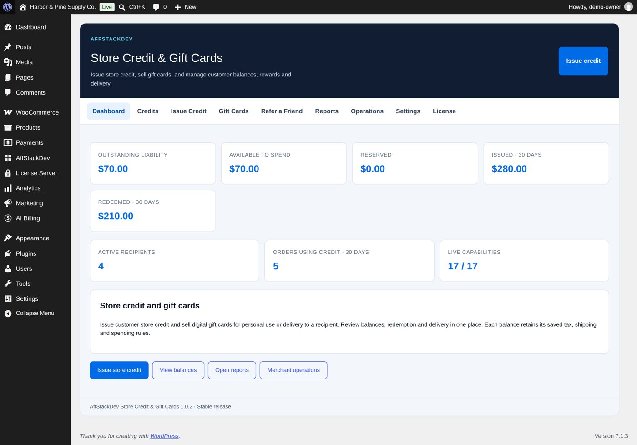Click the Merchant operations button
This screenshot has width=637, height=445.
tap(293, 370)
